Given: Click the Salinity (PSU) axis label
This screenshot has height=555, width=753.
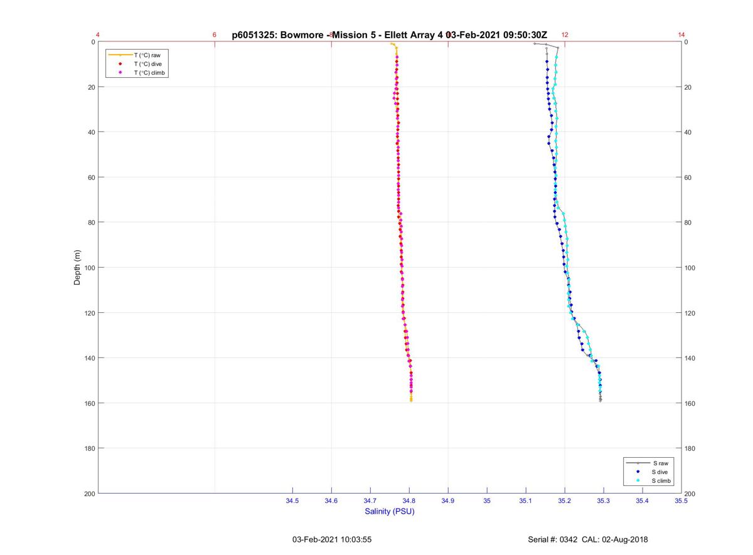Looking at the screenshot, I should [x=390, y=511].
